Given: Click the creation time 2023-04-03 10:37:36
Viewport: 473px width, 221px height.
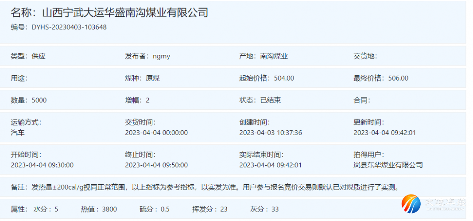Looking at the screenshot, I should tap(271, 132).
